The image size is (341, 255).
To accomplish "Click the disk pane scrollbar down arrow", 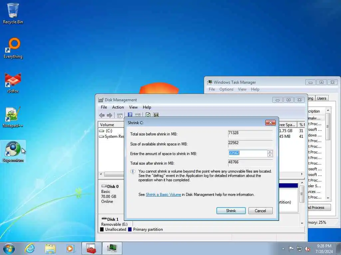I will point(302,223).
